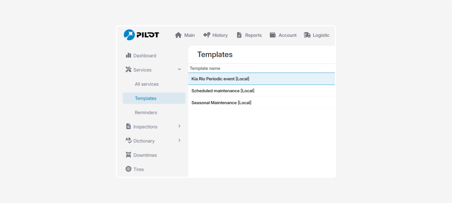Click the Dictionary AB icon
The width and height of the screenshot is (452, 203).
tap(128, 141)
